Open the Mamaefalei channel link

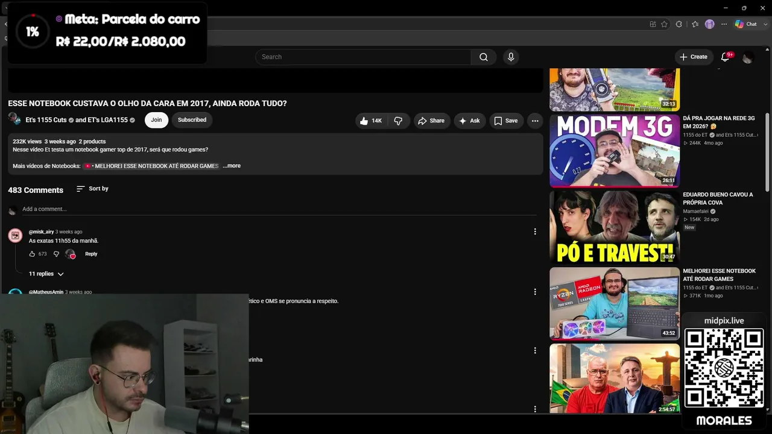696,212
